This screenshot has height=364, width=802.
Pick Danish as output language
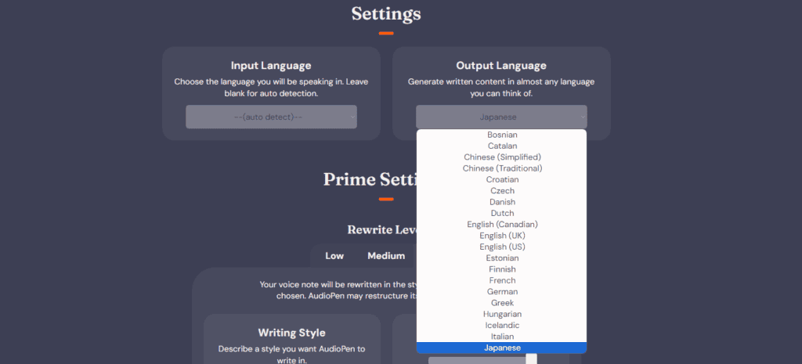502,202
